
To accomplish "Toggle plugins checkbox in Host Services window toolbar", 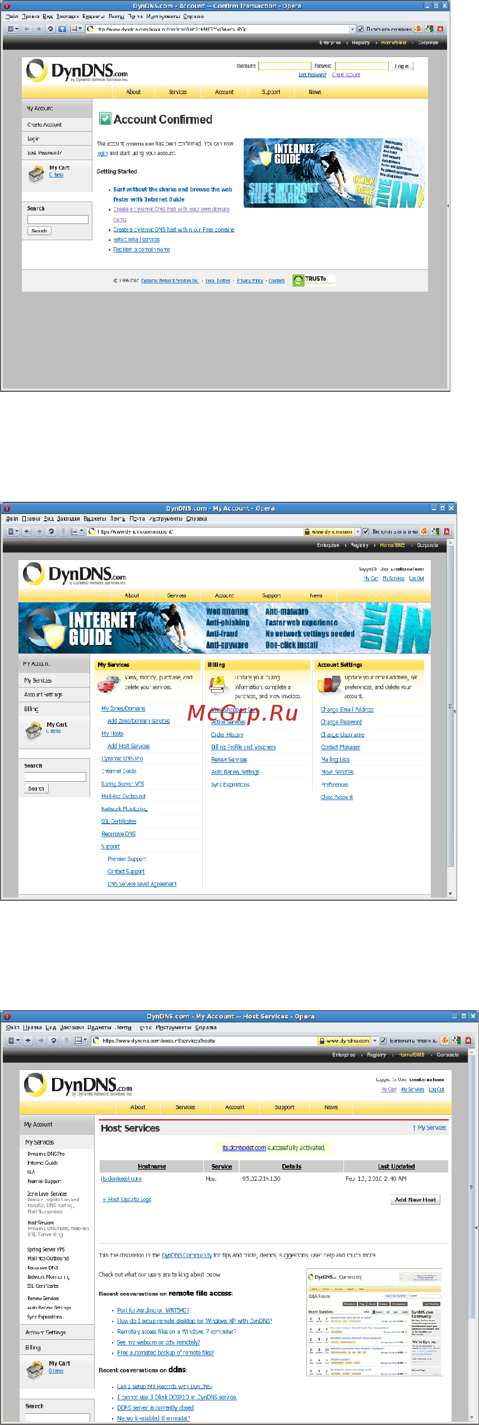I will (384, 1041).
